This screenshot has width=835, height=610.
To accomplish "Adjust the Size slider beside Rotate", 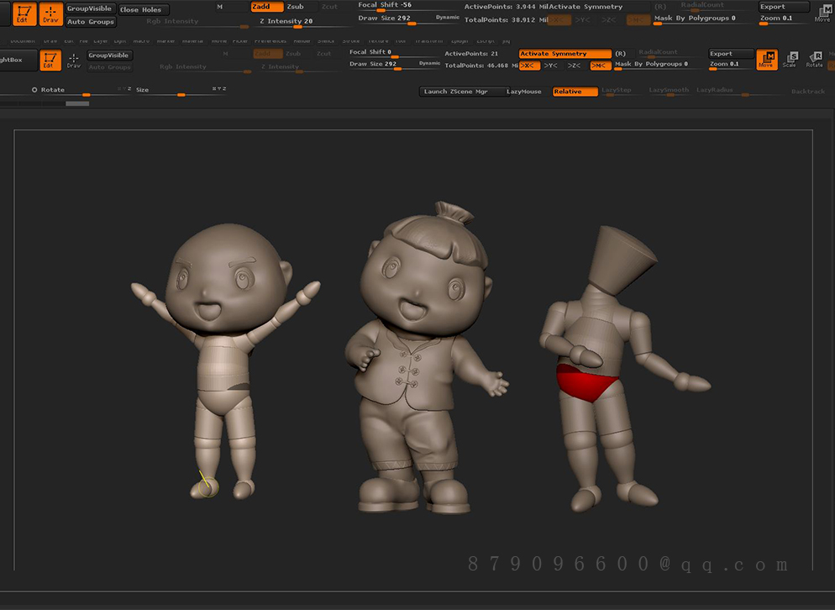I will [181, 91].
